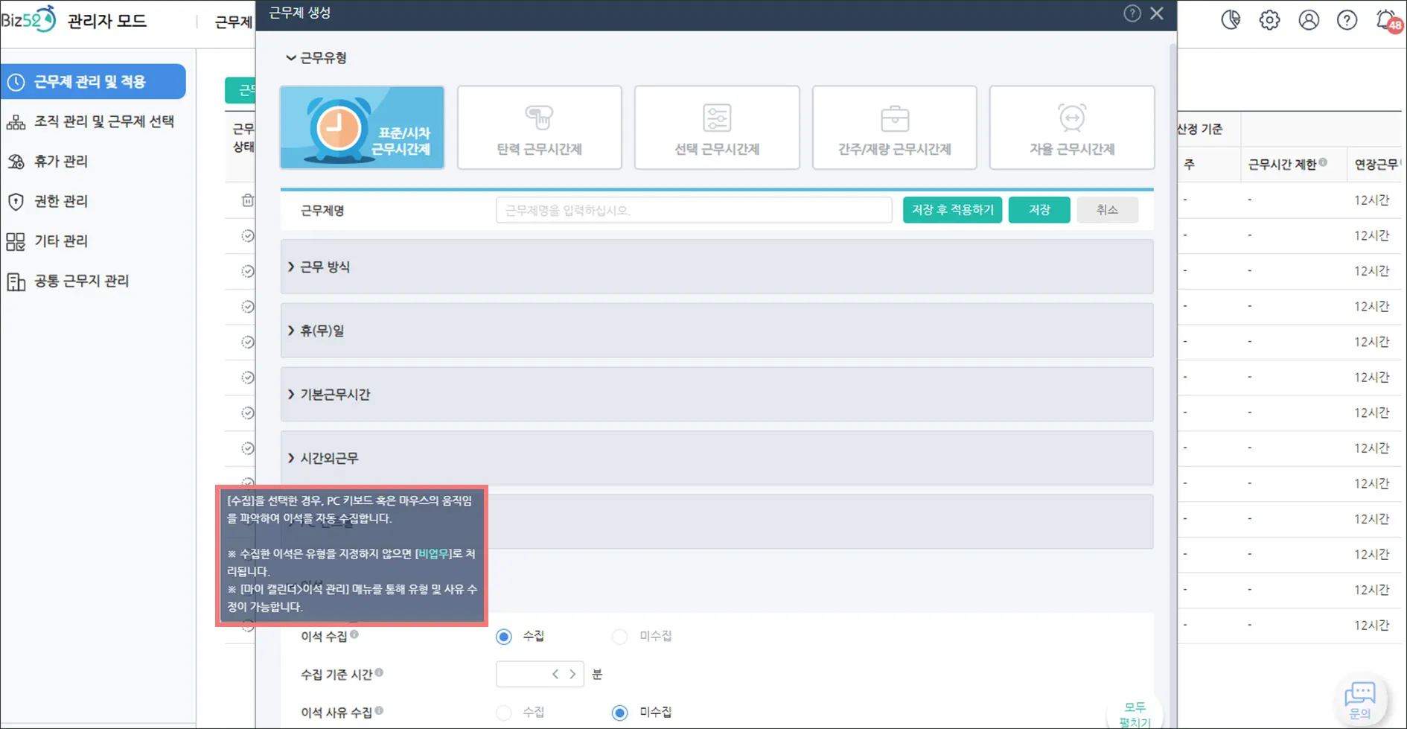The height and width of the screenshot is (729, 1407).
Task: Expand the 근무 방식 section
Action: pyautogui.click(x=716, y=267)
